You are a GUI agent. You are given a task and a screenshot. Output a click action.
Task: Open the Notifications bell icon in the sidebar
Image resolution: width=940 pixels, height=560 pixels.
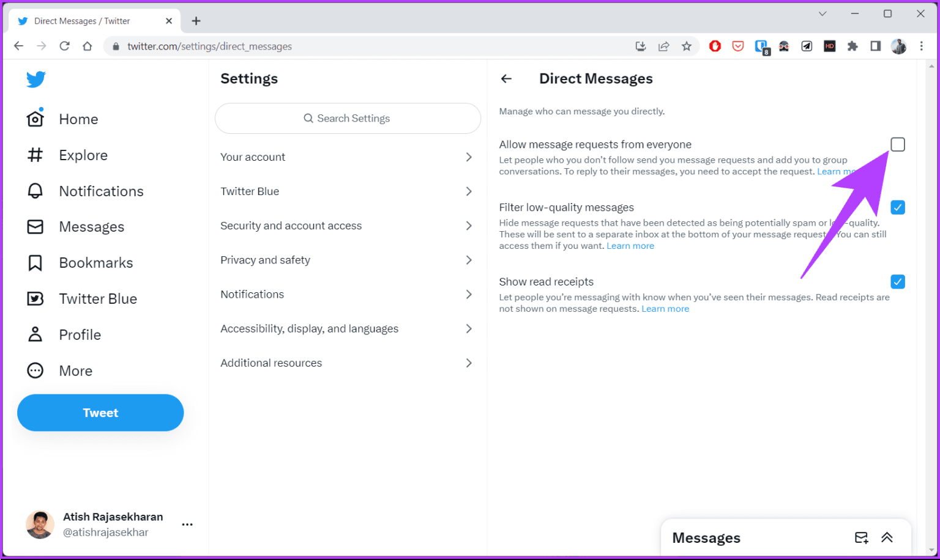coord(35,191)
